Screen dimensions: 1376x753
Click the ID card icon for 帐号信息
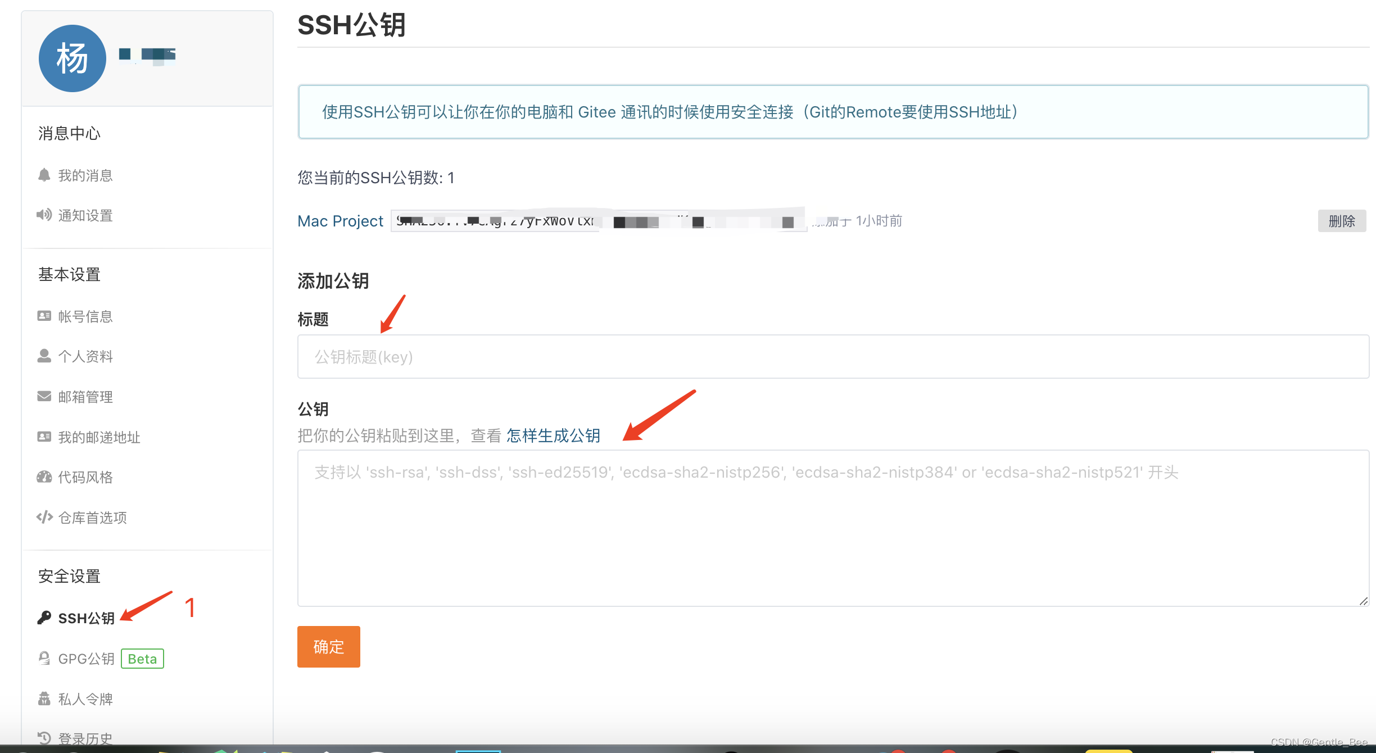tap(44, 316)
